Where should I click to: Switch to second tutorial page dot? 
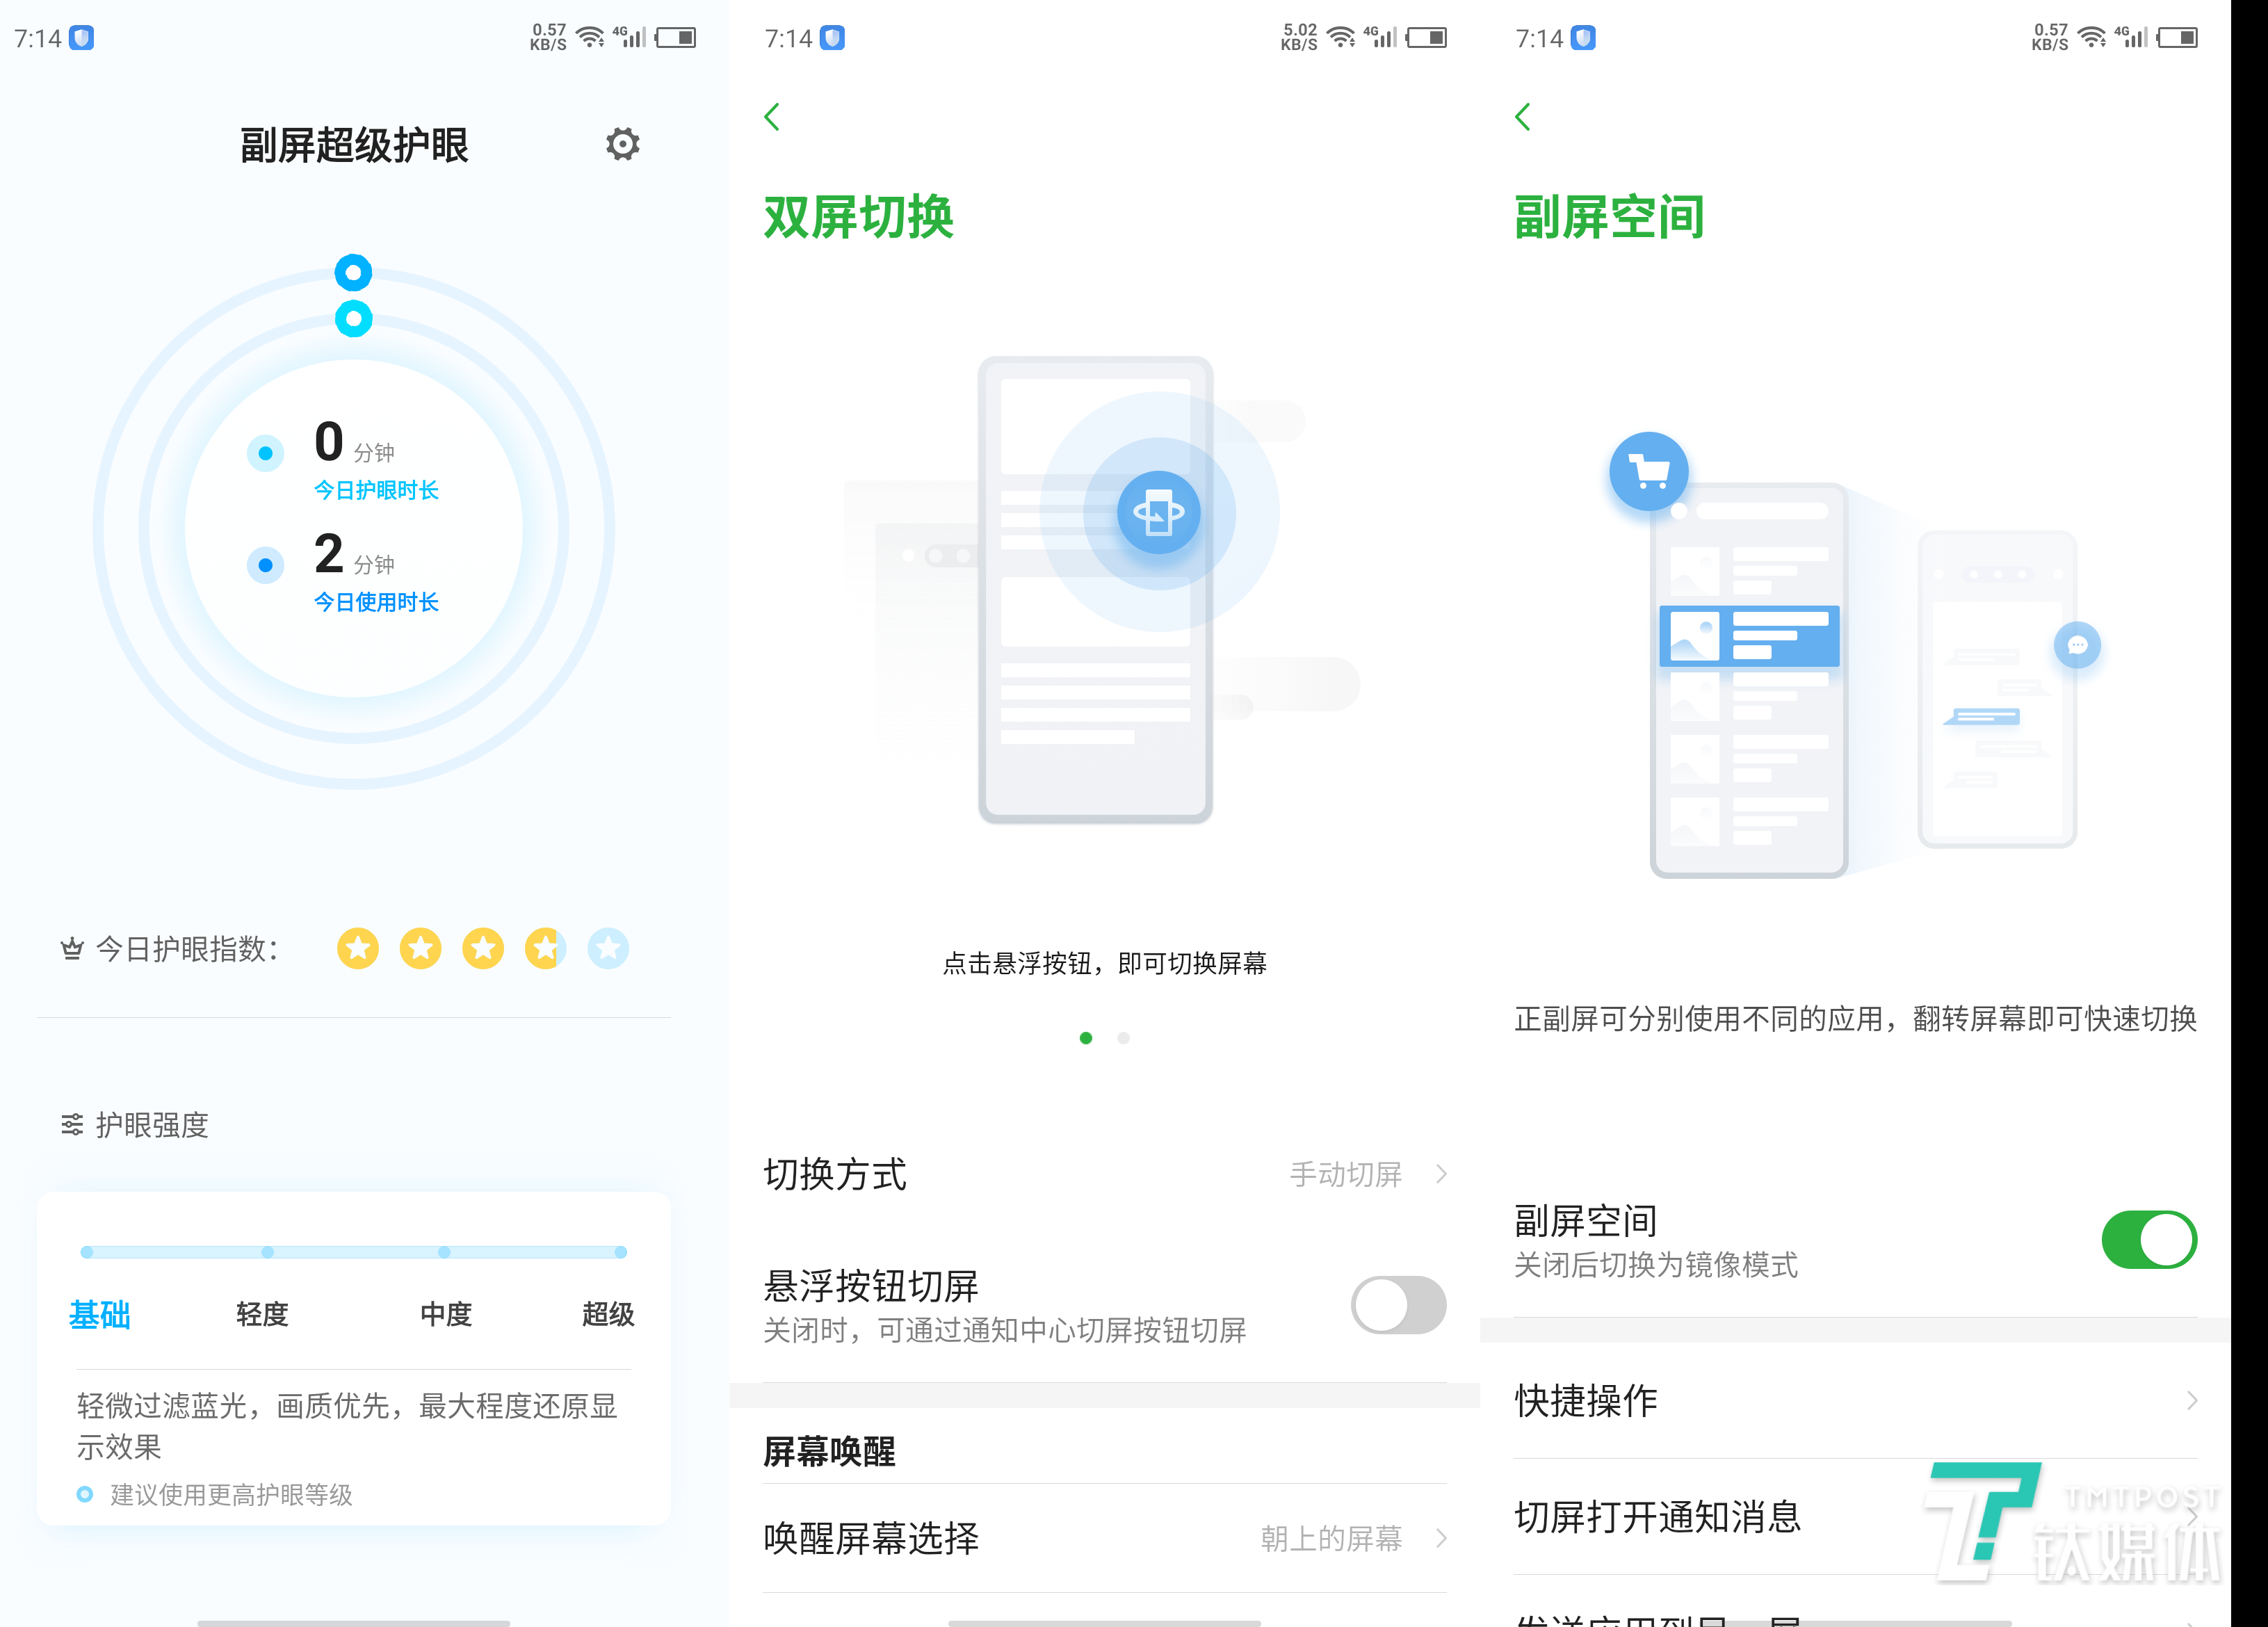[1123, 1038]
